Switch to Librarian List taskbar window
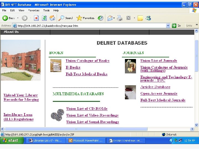 click(x=46, y=140)
